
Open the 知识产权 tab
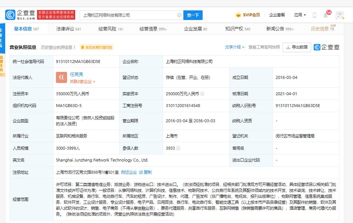point(237,29)
